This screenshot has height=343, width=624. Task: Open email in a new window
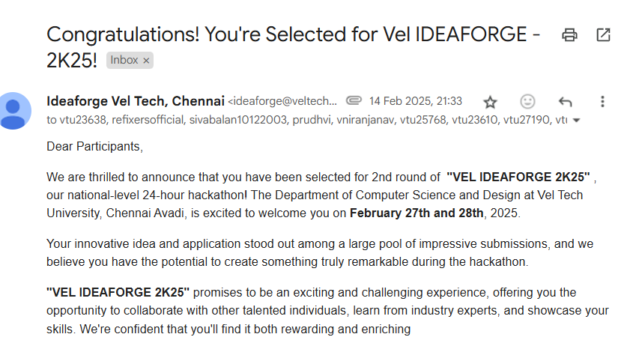[x=602, y=34]
